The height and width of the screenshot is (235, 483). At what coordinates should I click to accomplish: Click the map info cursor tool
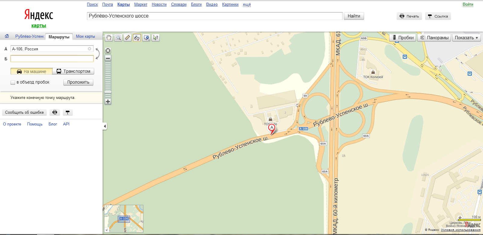pyautogui.click(x=155, y=38)
